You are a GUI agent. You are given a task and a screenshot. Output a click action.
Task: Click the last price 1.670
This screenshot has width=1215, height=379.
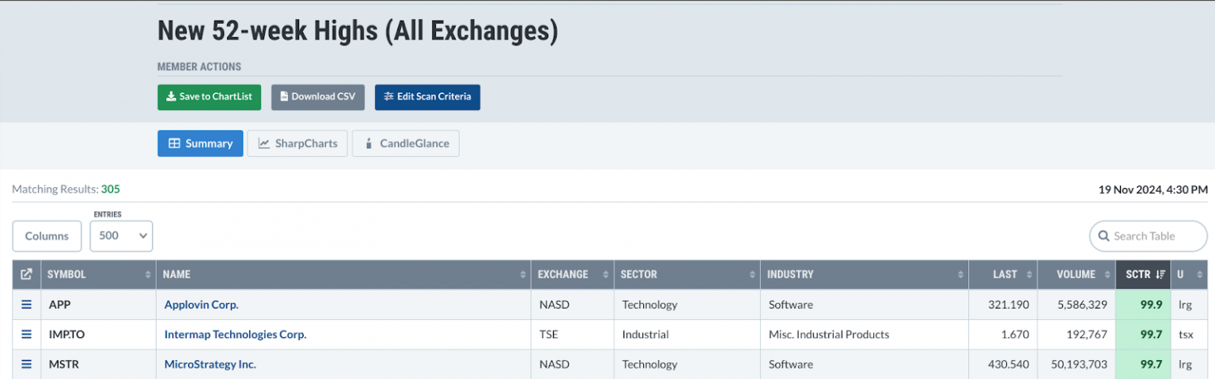point(1015,335)
